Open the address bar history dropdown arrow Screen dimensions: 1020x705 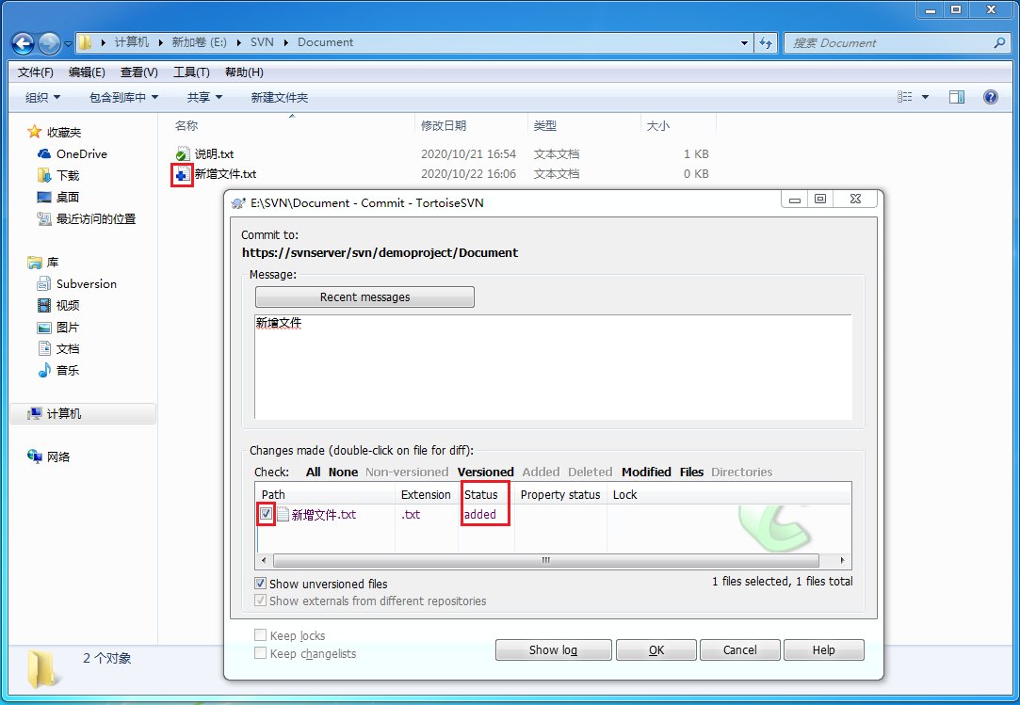(744, 43)
